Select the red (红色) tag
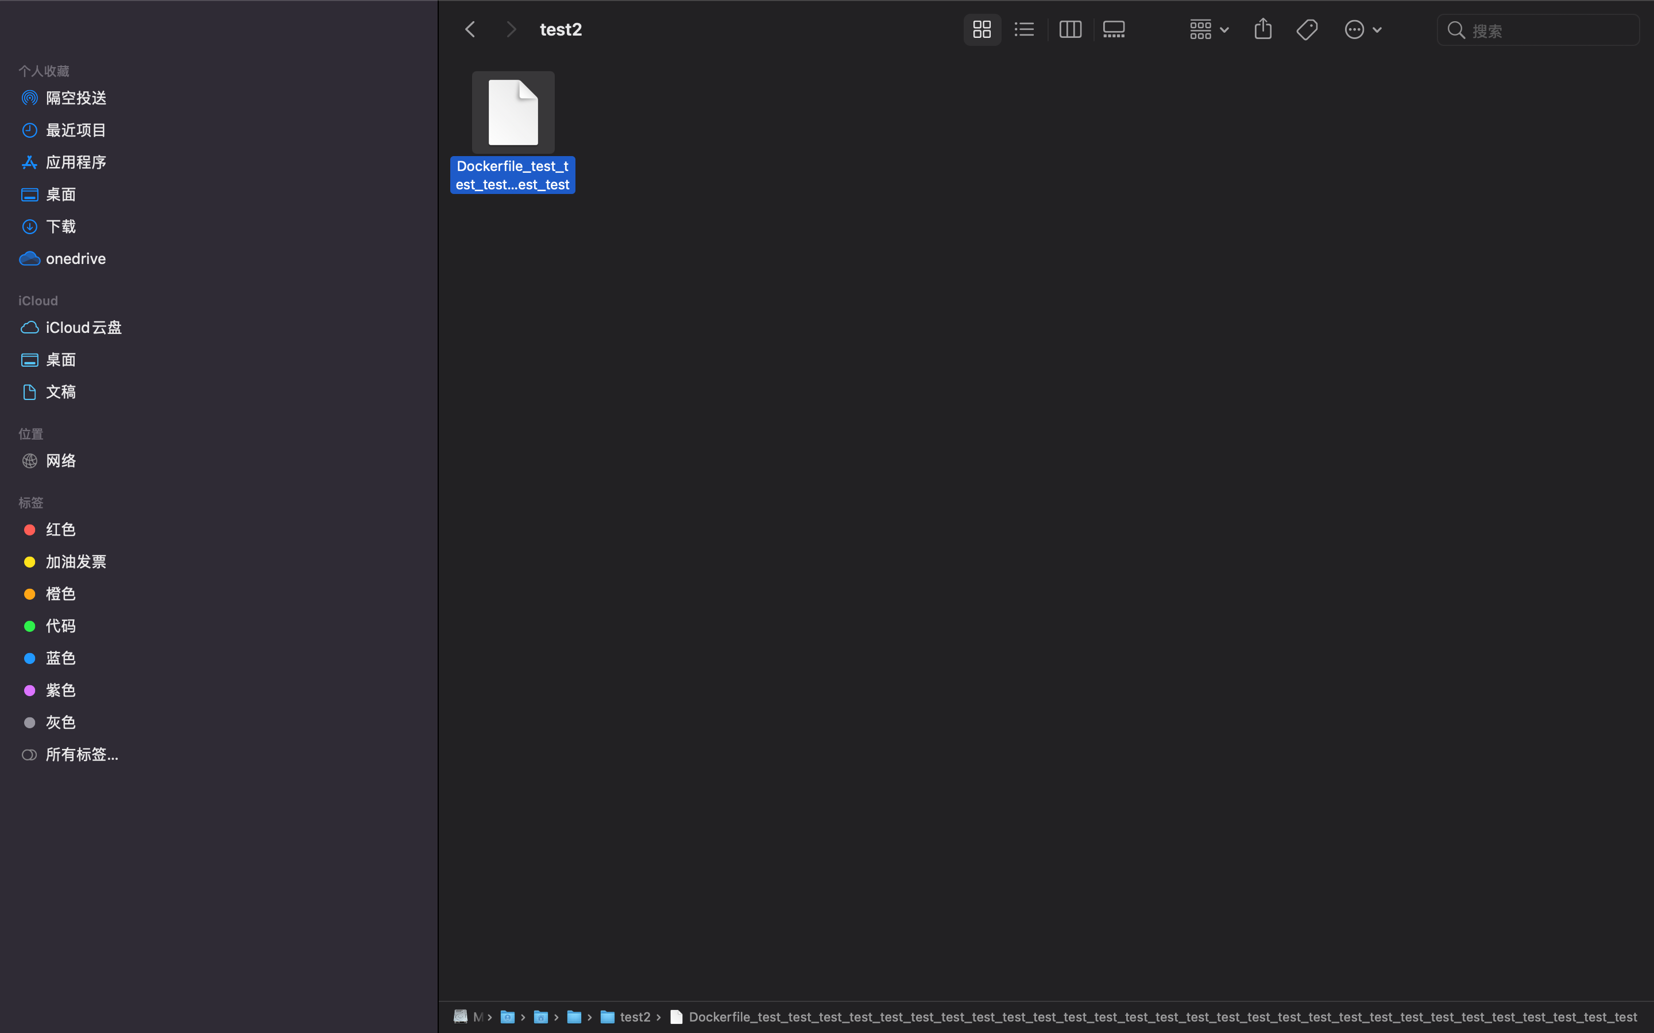Viewport: 1654px width, 1033px height. tap(61, 530)
